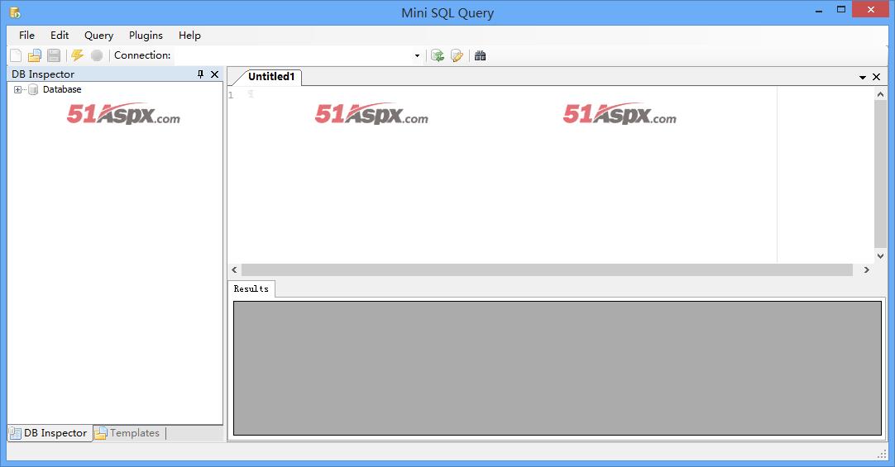
Task: Click the Refresh database connection icon
Action: click(438, 55)
